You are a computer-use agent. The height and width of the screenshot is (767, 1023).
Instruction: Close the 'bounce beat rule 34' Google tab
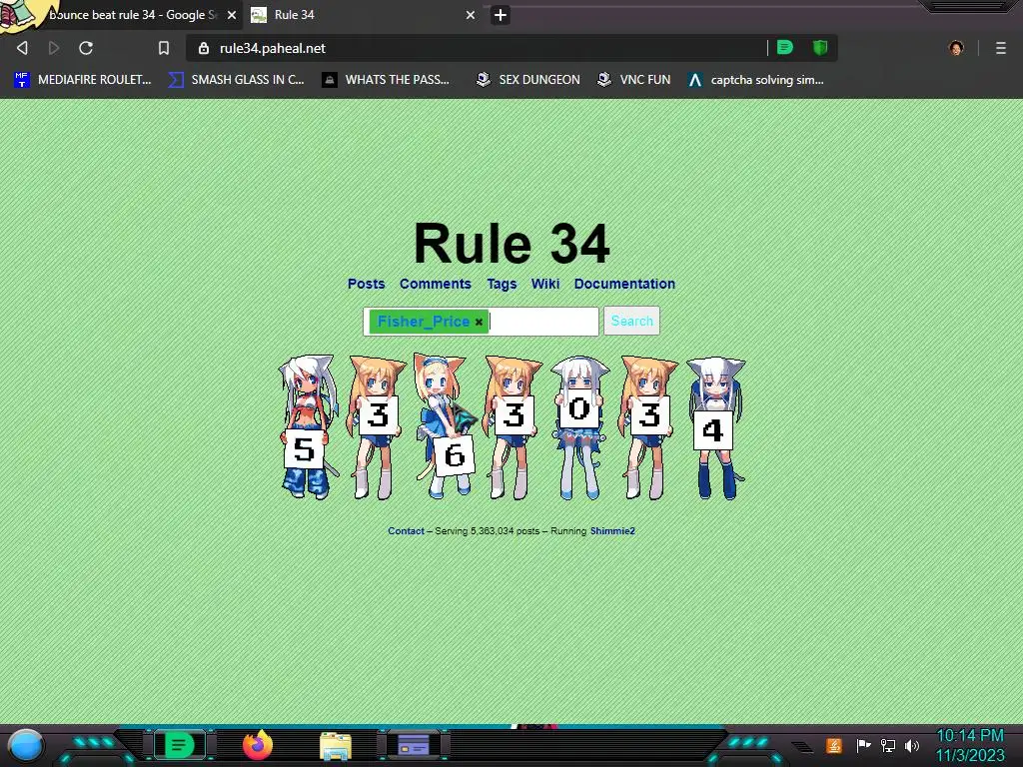click(232, 15)
